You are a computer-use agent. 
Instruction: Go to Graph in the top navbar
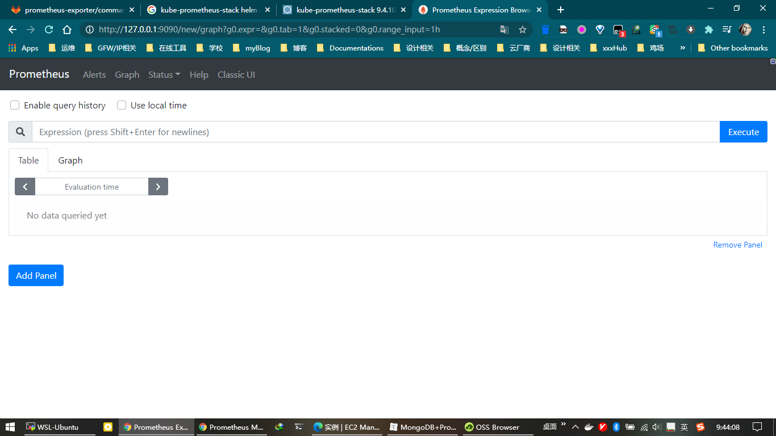tap(127, 74)
